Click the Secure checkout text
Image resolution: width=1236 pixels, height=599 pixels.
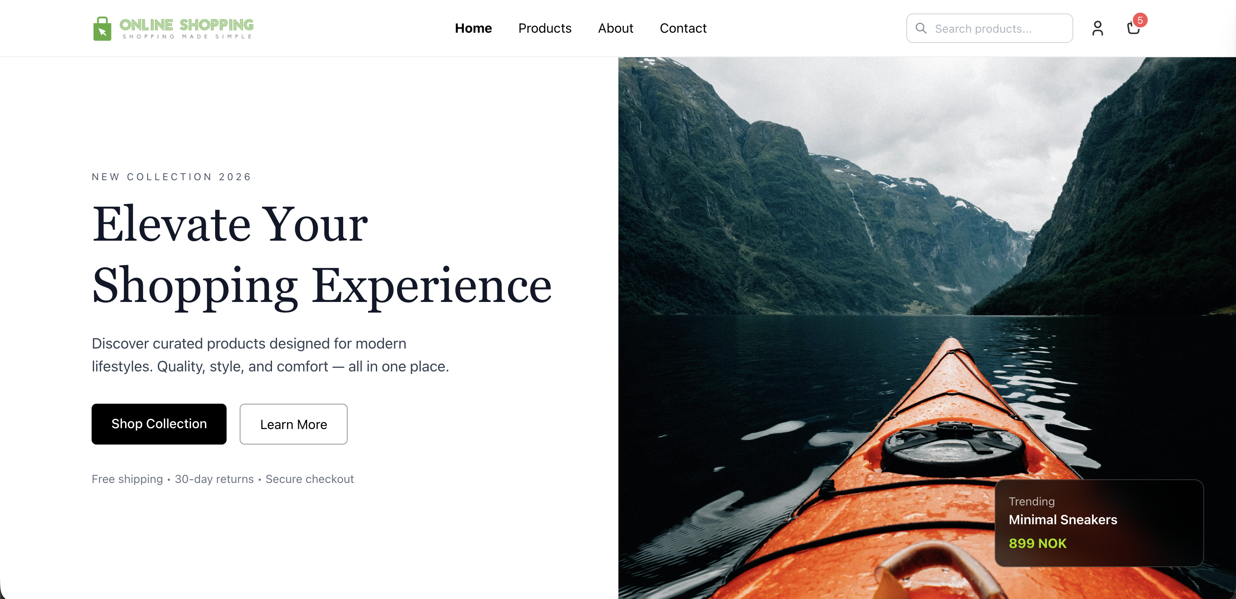coord(310,479)
